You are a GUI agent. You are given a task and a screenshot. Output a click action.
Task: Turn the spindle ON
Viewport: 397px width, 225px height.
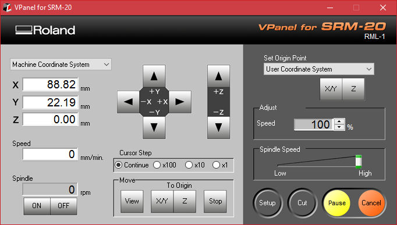tap(37, 206)
